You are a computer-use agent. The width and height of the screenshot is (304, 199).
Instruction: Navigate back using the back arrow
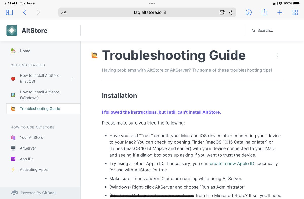[x=25, y=12]
